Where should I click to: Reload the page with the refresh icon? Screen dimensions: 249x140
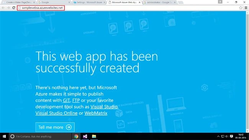pyautogui.click(x=14, y=8)
